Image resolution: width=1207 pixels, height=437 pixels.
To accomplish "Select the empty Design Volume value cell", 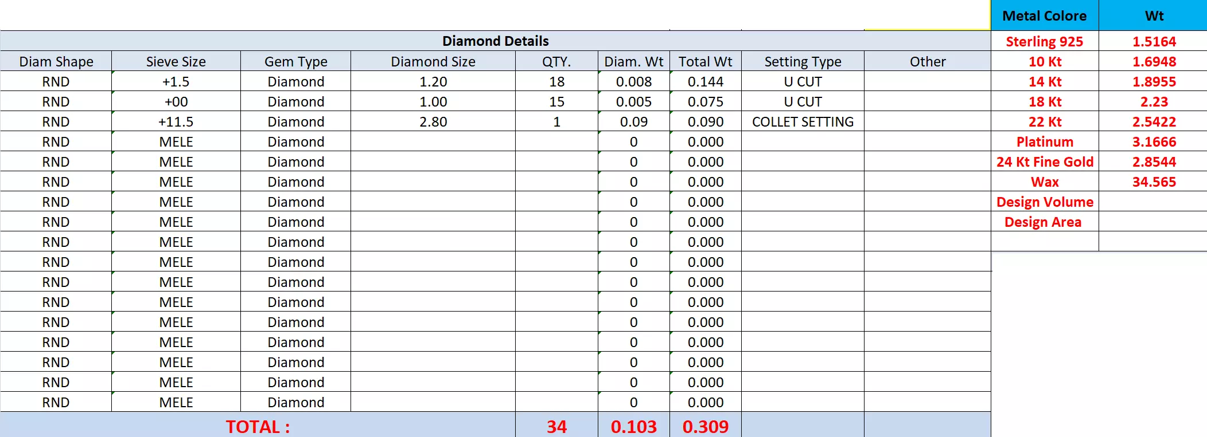I will (x=1154, y=202).
